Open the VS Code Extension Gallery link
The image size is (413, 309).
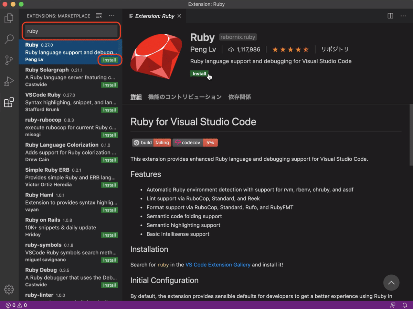pos(218,265)
